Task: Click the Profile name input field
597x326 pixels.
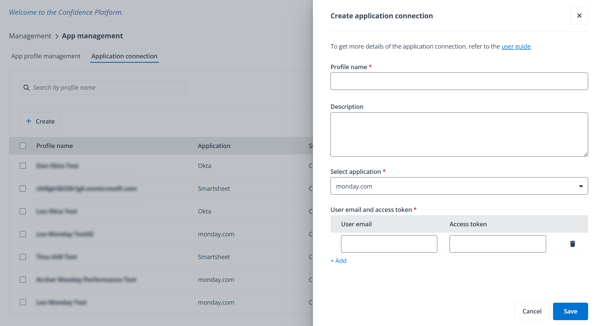Action: coord(459,81)
